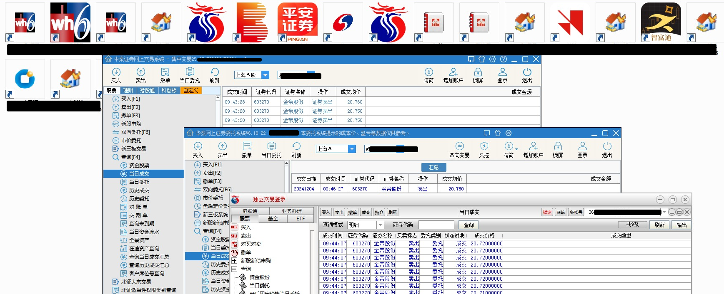Screen dimensions: 724x294
Task: Open the 上海A market dropdown in 华泰 window
Action: click(x=352, y=149)
